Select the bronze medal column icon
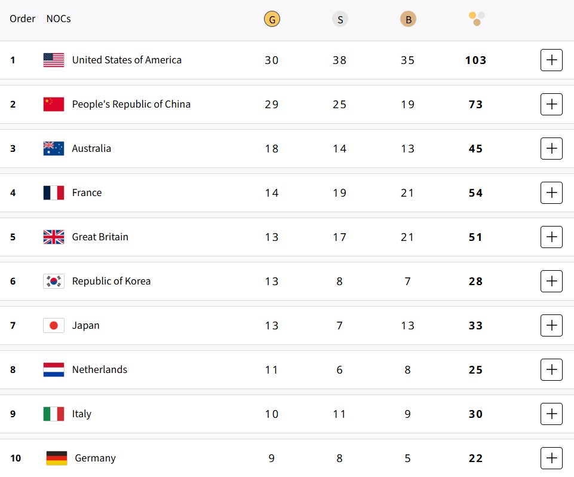Image resolution: width=574 pixels, height=477 pixels. 408,19
